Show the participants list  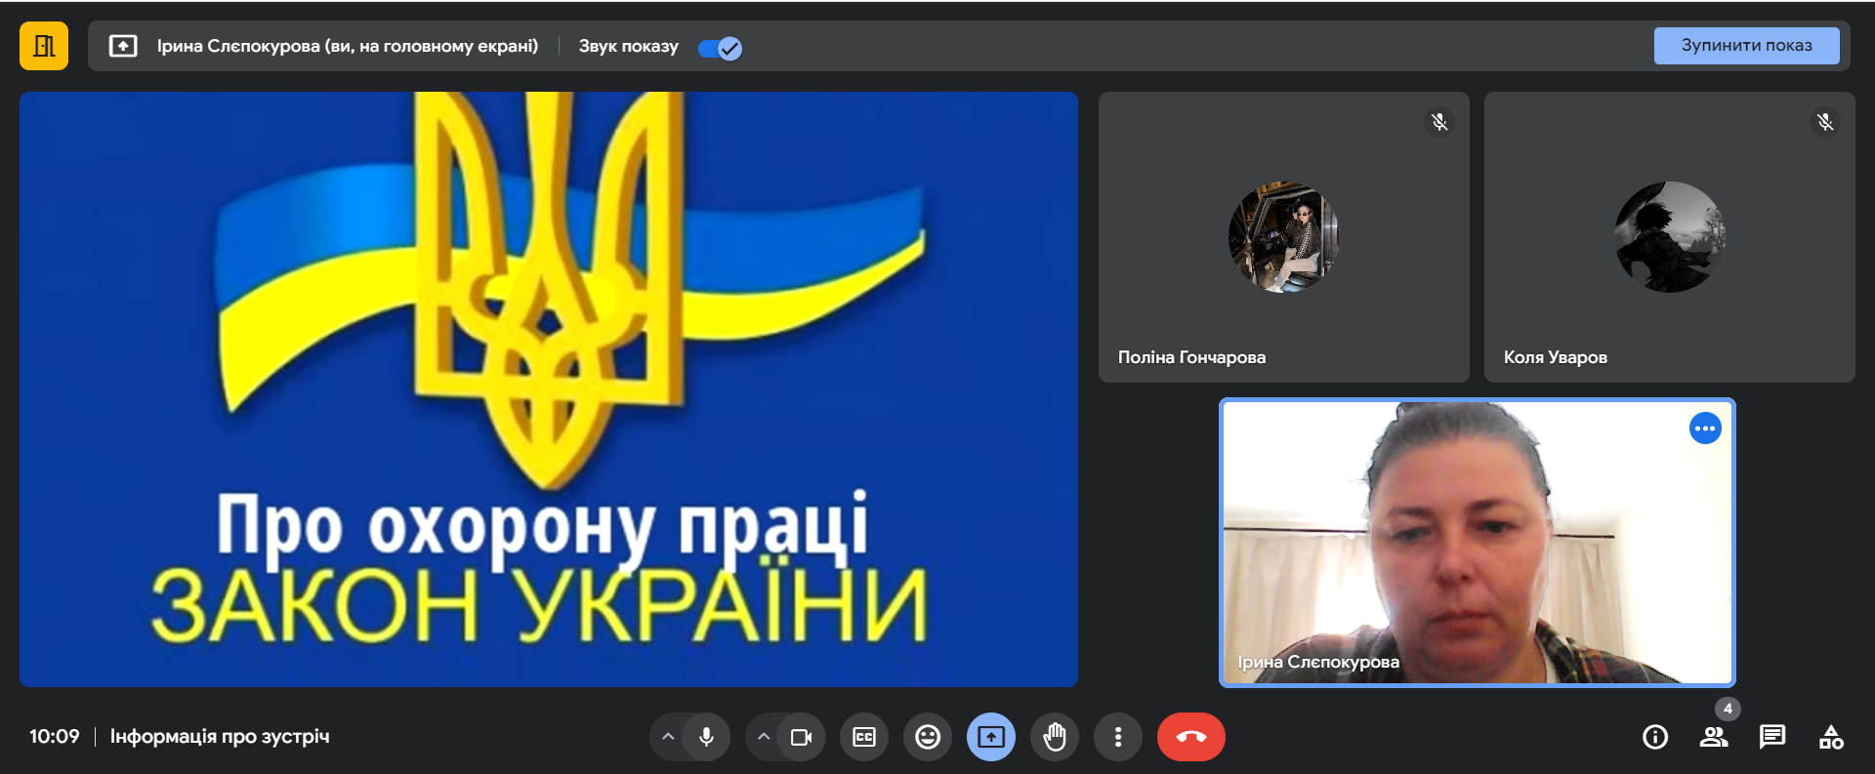[1713, 737]
